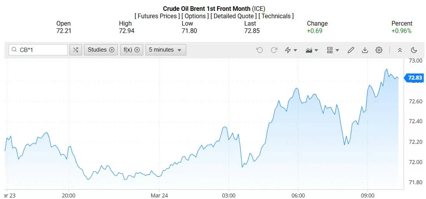
Task: Open chart settings gear
Action: pyautogui.click(x=379, y=50)
